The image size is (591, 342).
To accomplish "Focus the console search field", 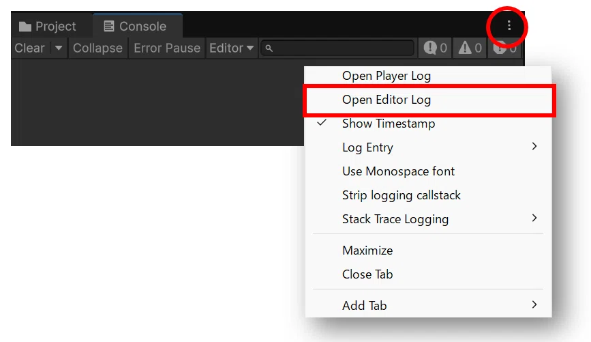I will click(x=337, y=48).
